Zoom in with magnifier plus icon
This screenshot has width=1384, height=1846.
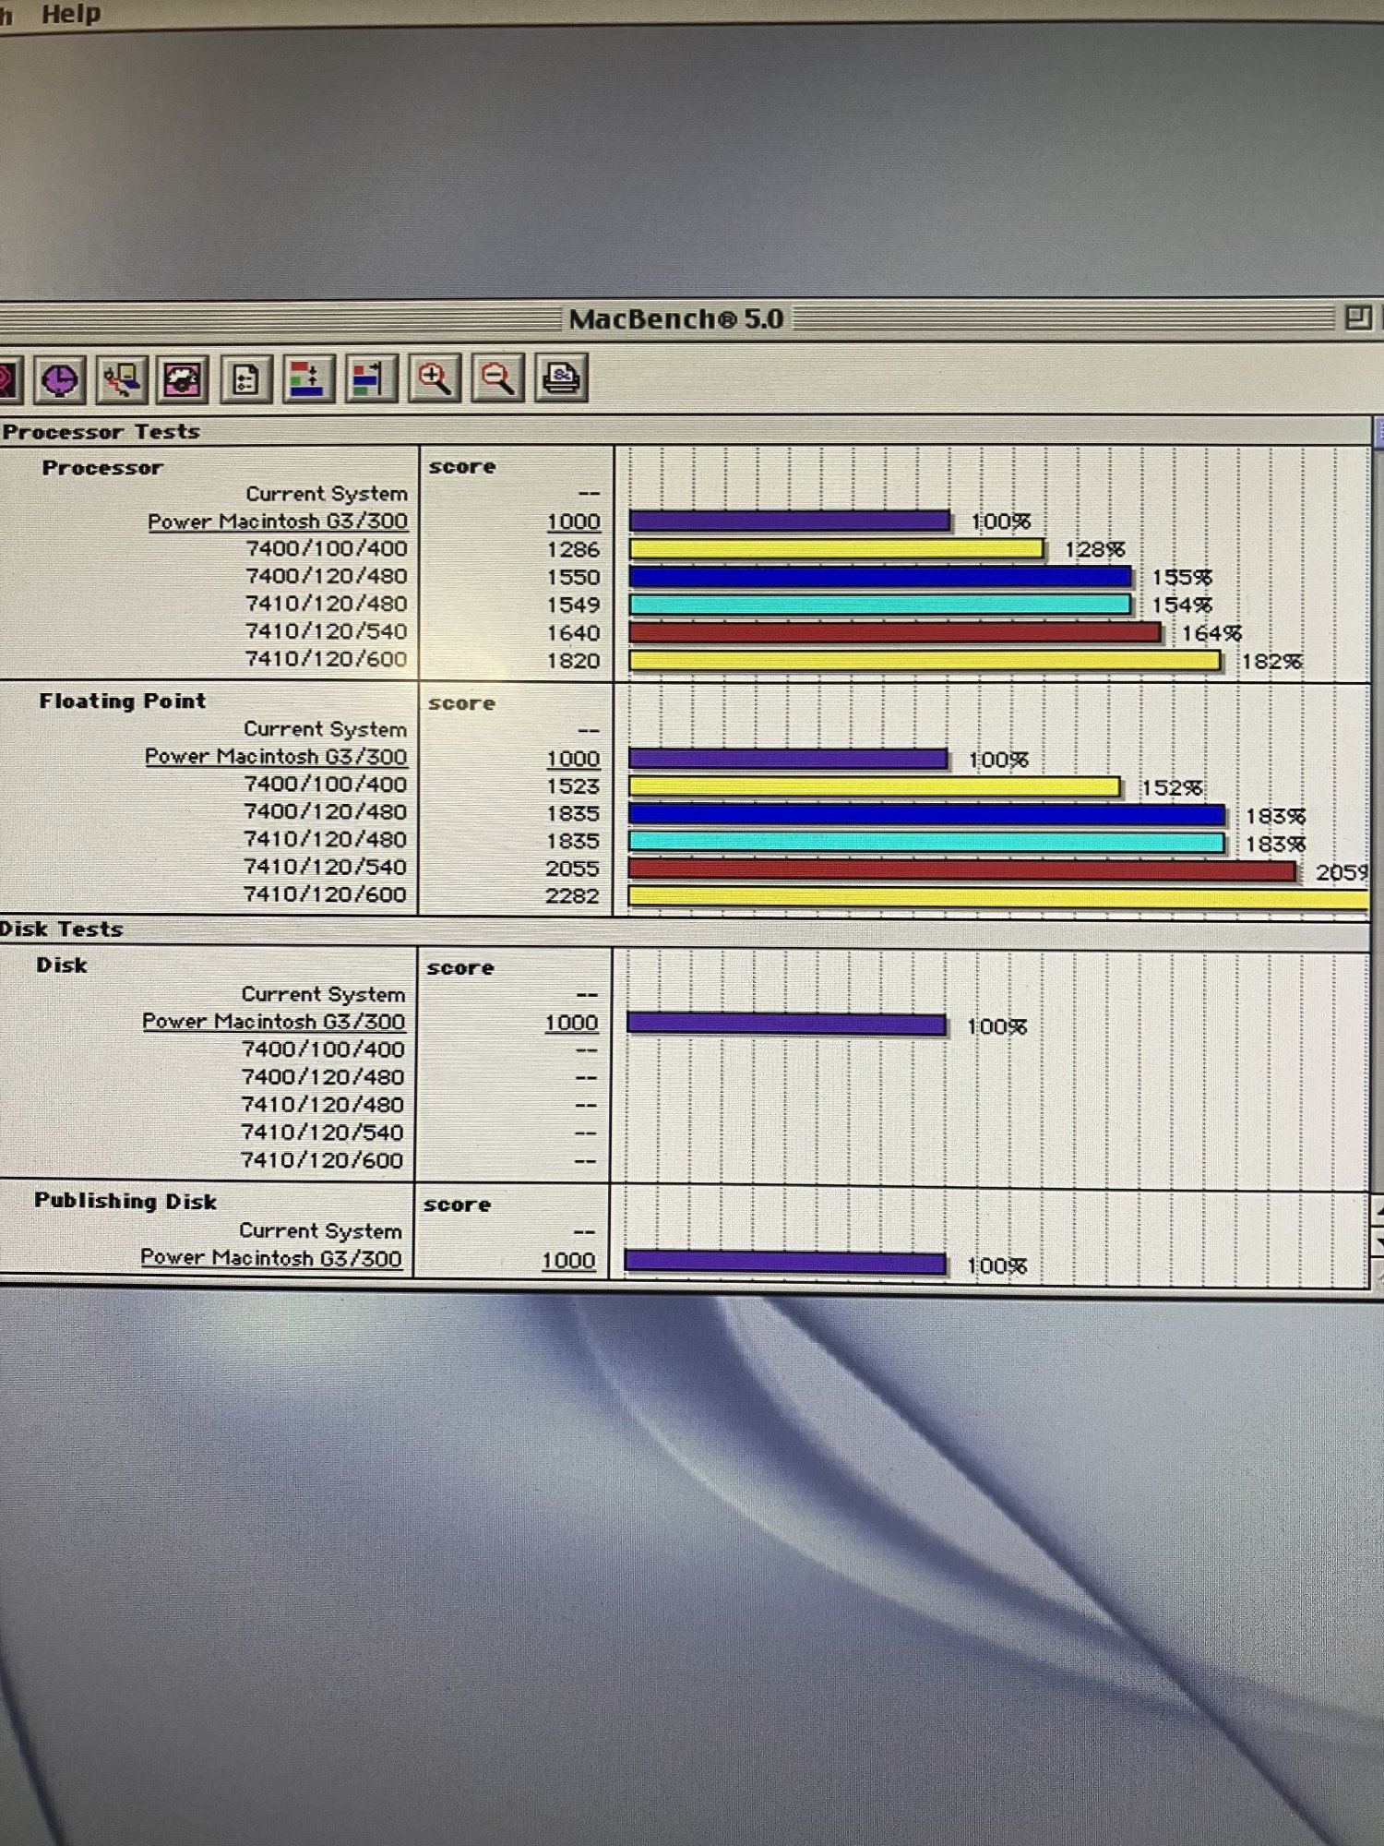[x=435, y=378]
